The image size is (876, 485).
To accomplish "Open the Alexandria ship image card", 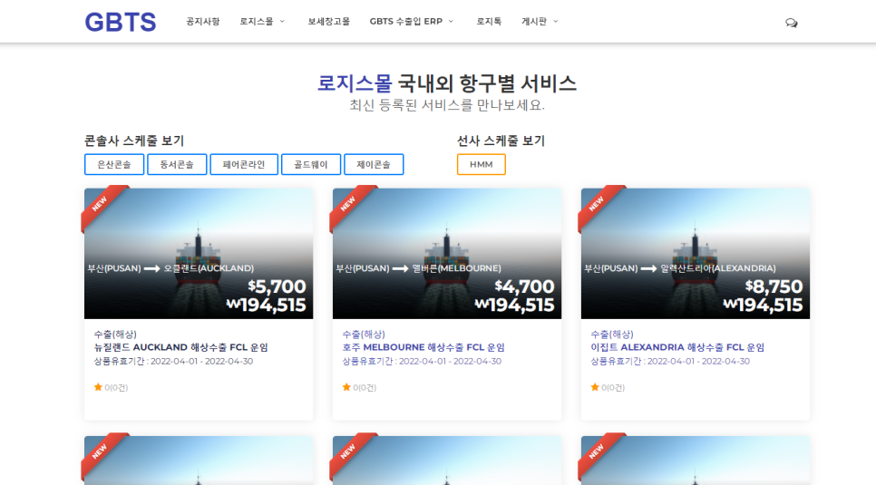I will pos(695,253).
